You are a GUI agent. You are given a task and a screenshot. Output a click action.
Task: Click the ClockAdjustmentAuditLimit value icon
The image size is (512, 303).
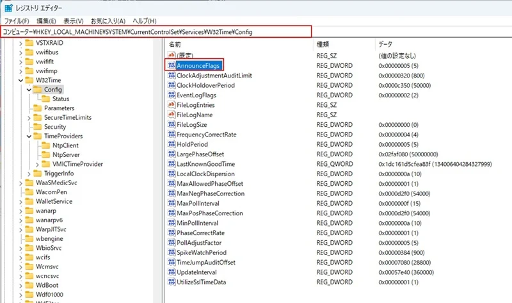tap(172, 75)
